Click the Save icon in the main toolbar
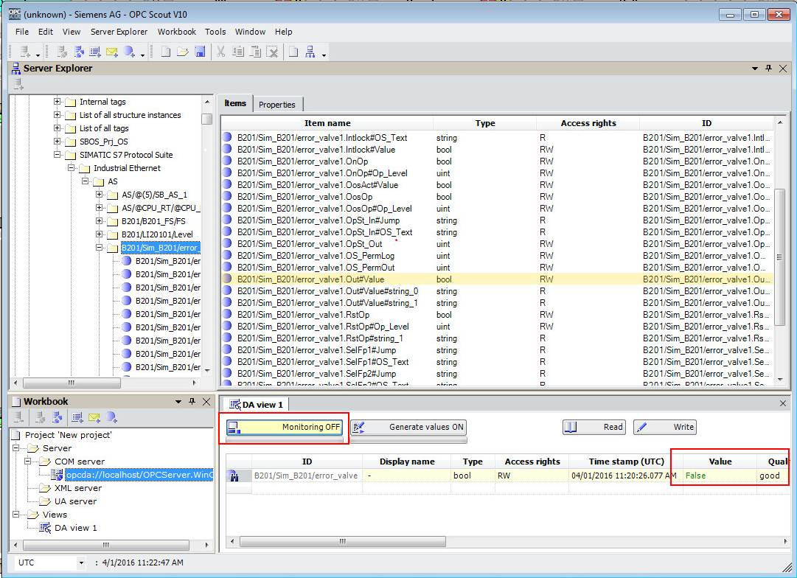Screen dimensions: 797x578 200,52
